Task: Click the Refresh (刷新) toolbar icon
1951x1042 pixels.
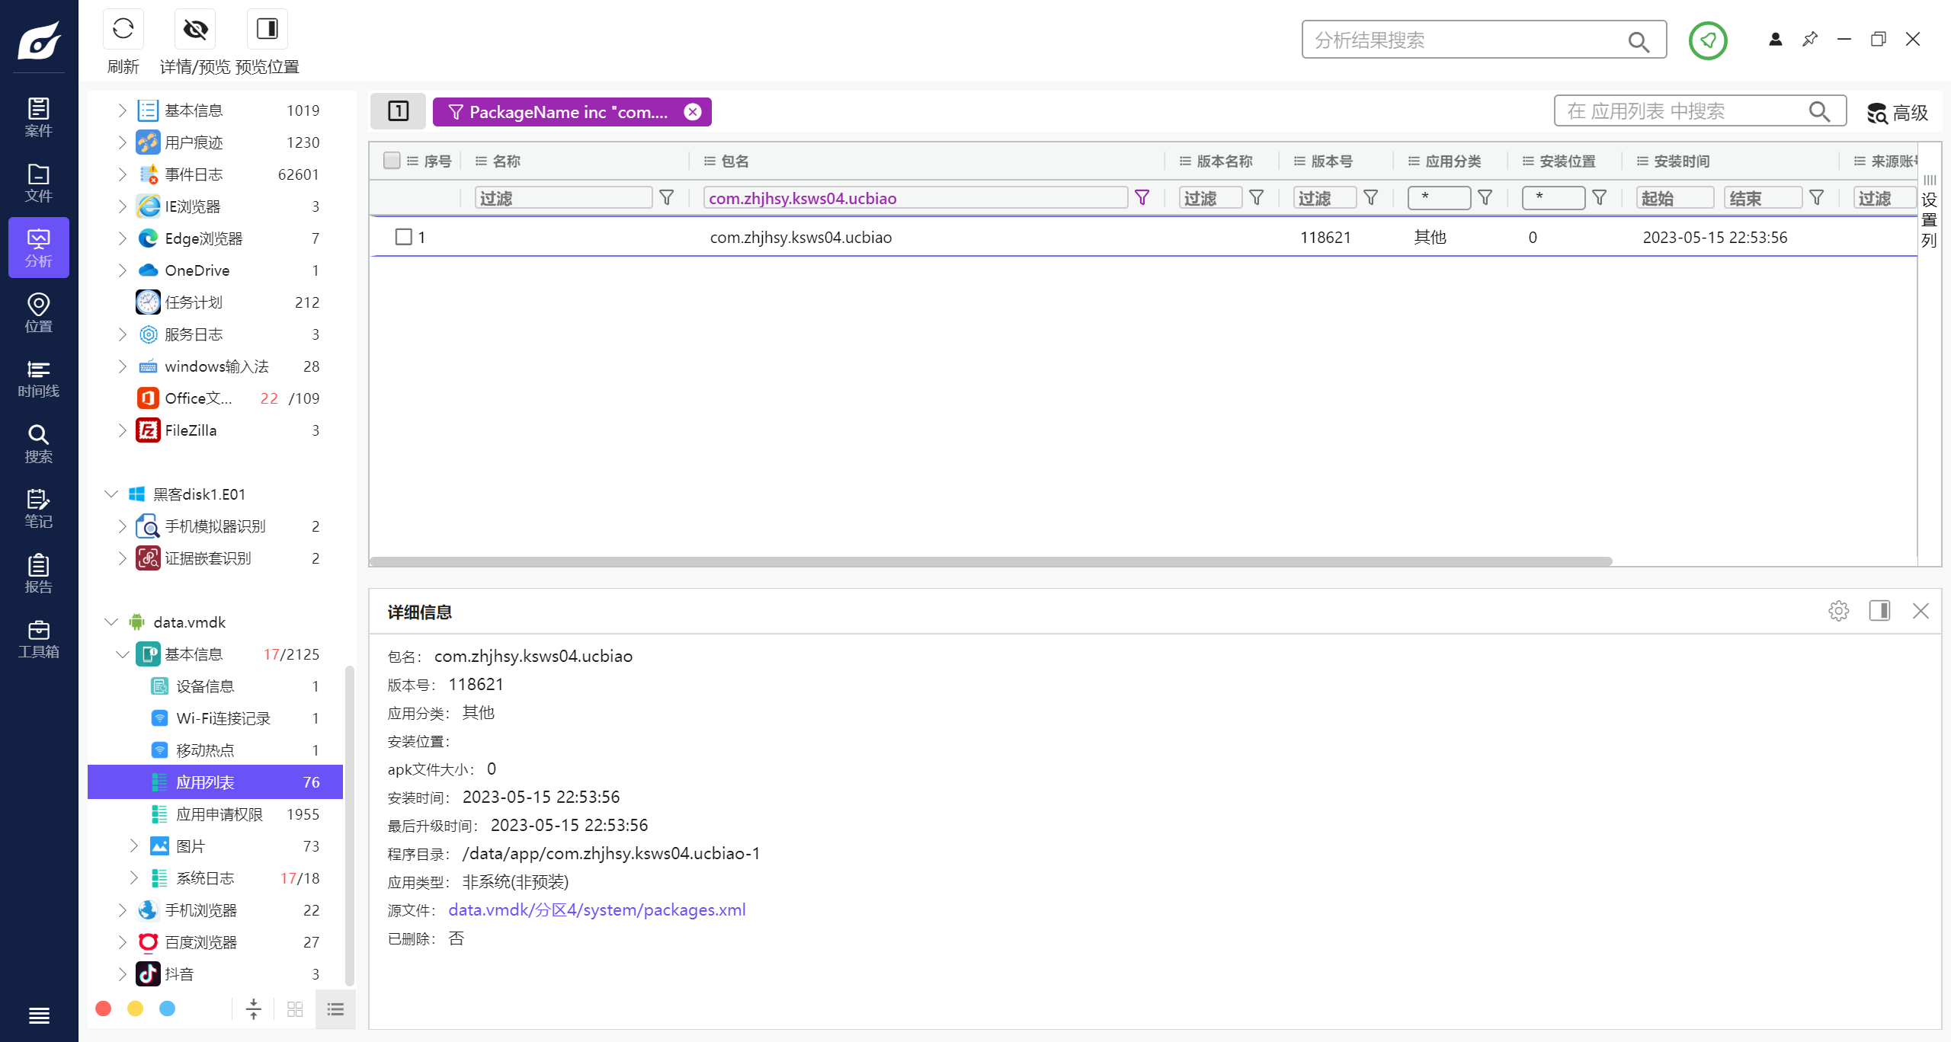Action: [123, 30]
